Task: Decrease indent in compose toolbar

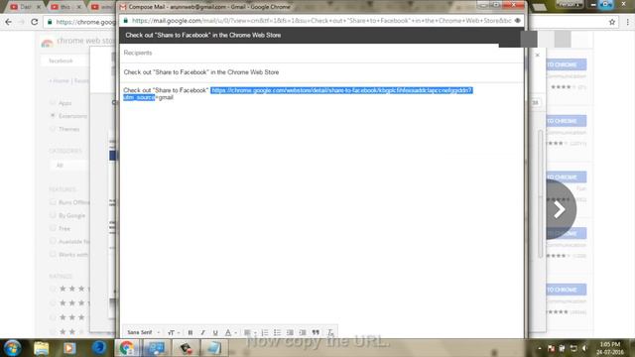Action: [290, 333]
